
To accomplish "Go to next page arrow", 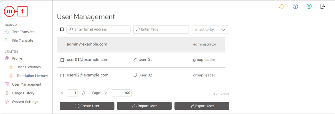I will 105,93.
